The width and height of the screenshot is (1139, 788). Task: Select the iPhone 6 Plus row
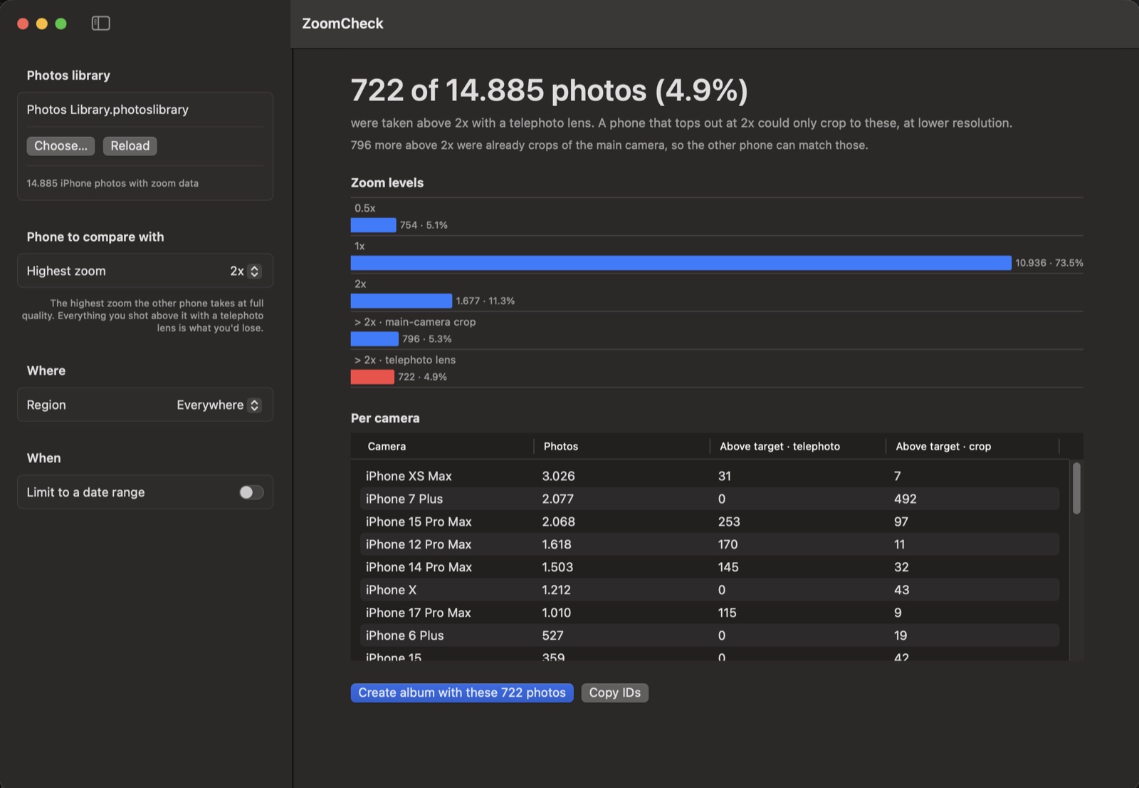click(708, 636)
